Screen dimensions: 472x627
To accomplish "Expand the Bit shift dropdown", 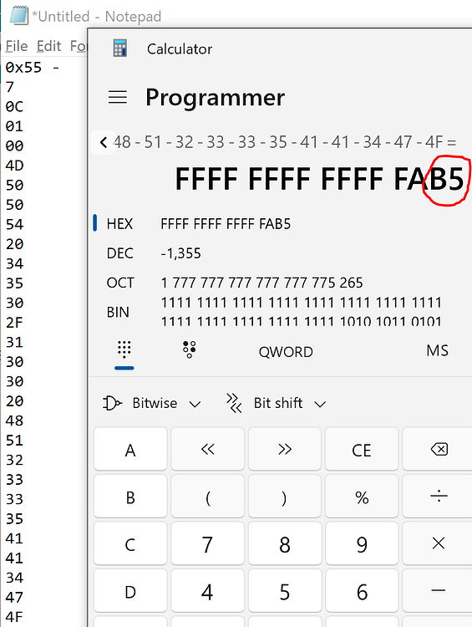I will pos(276,403).
